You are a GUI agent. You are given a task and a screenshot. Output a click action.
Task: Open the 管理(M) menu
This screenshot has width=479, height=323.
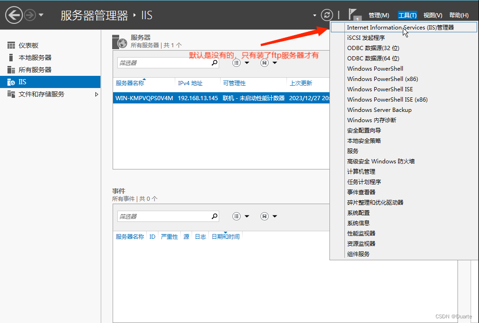(379, 15)
